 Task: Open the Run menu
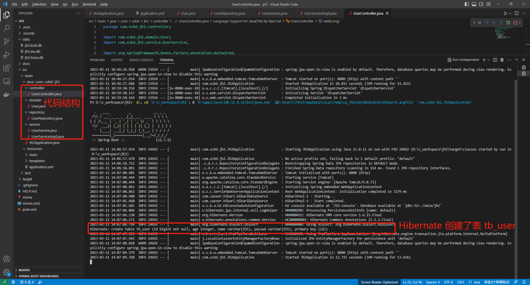pyautogui.click(x=75, y=4)
